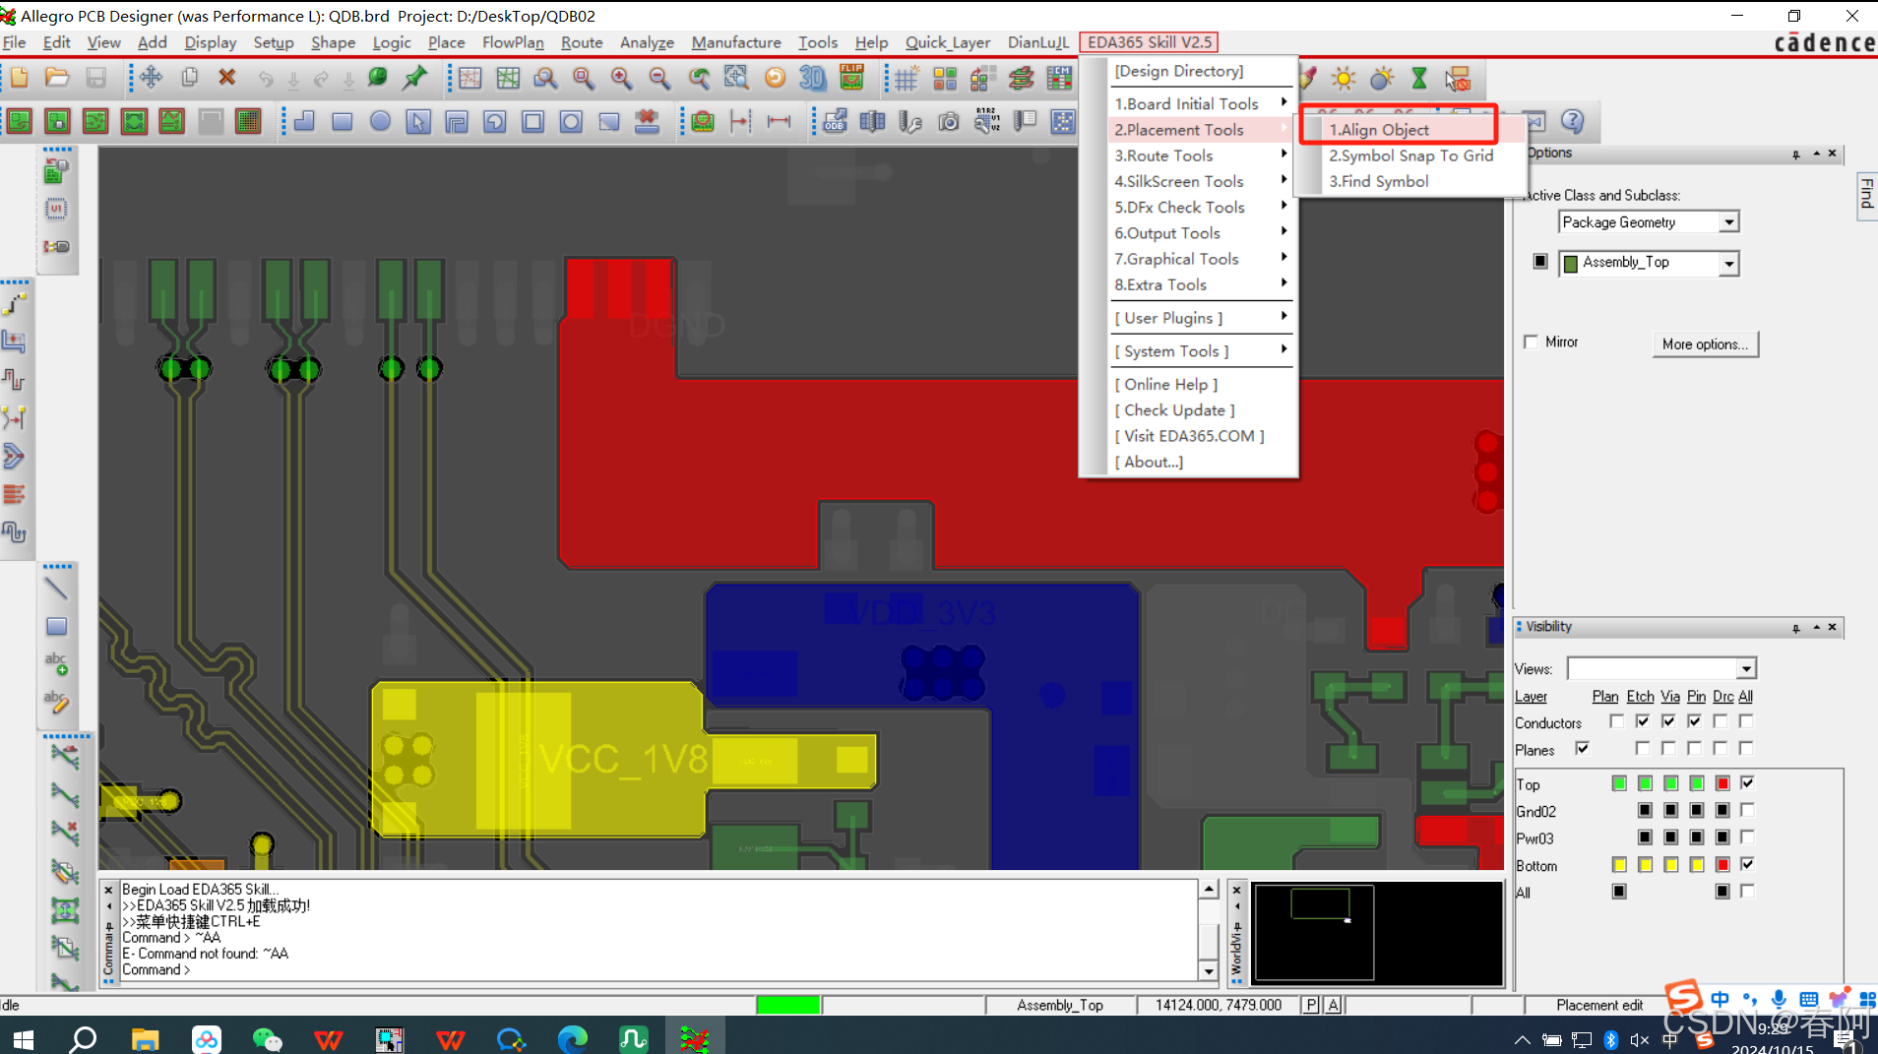Expand 6.Output Tools submenu
This screenshot has width=1878, height=1054.
point(1200,233)
